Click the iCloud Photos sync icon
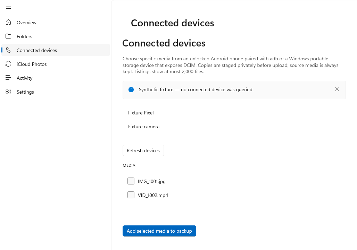Screen dimensions: 357x250 click(8, 64)
